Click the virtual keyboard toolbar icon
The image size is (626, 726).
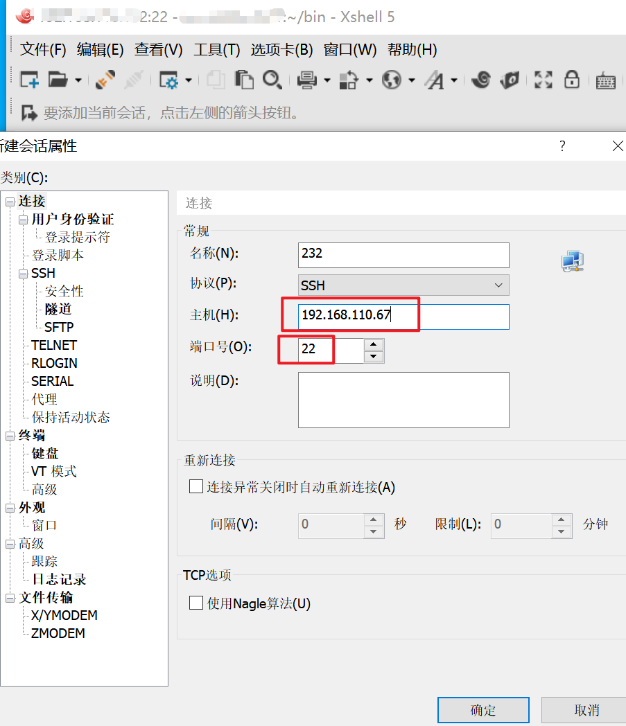[x=606, y=81]
